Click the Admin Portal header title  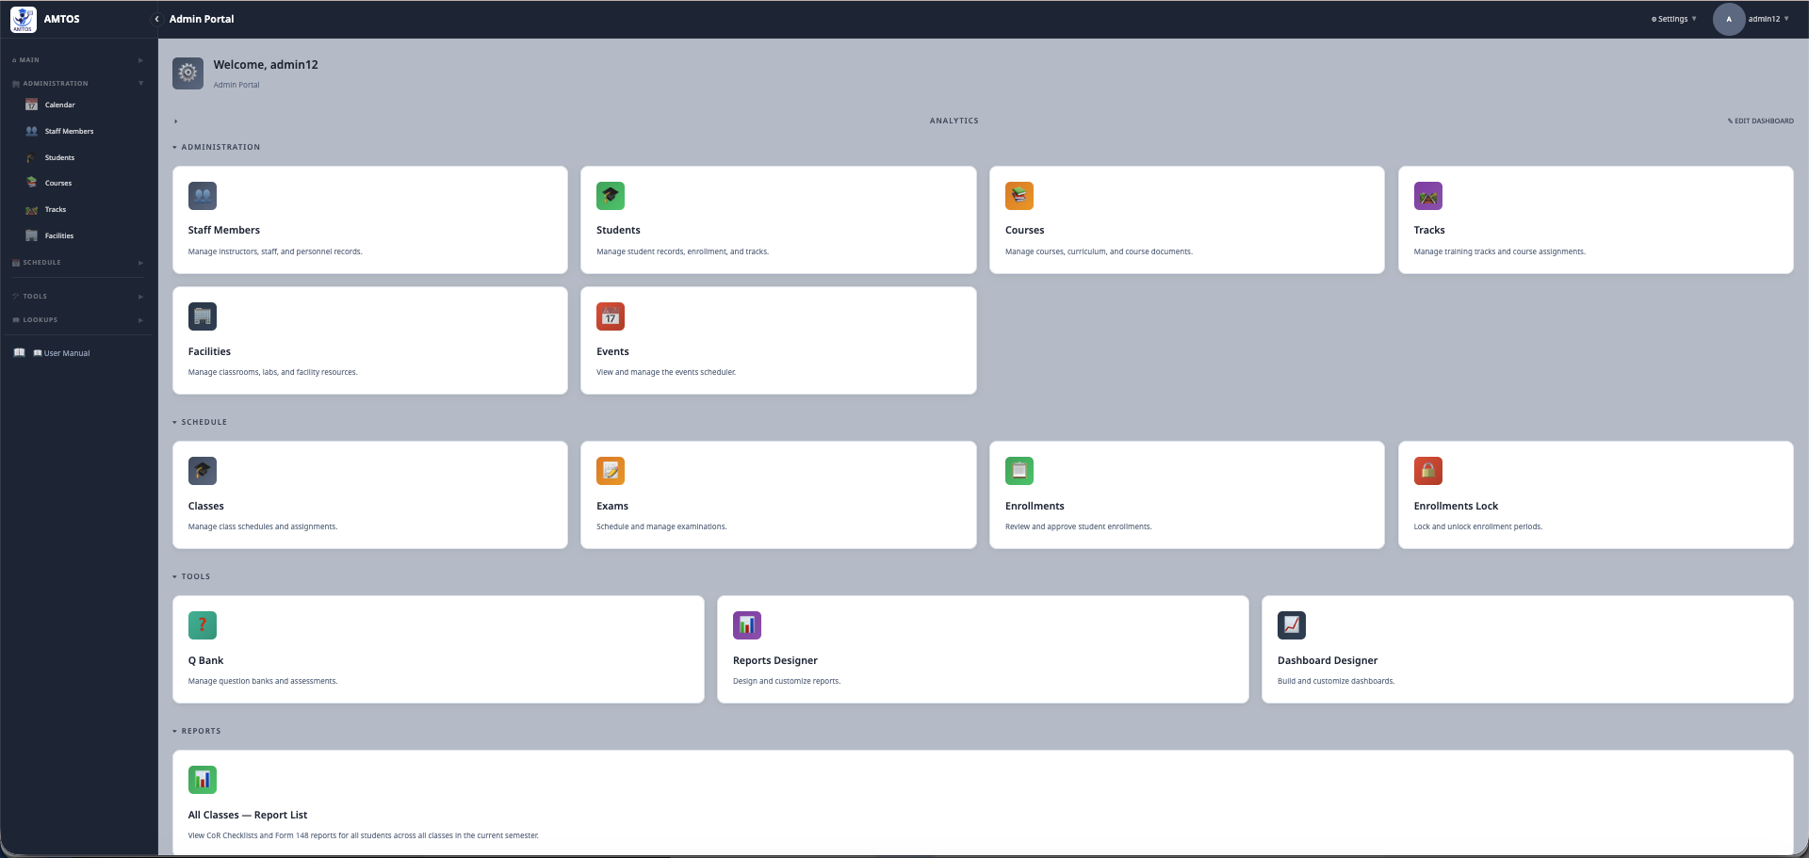[202, 19]
